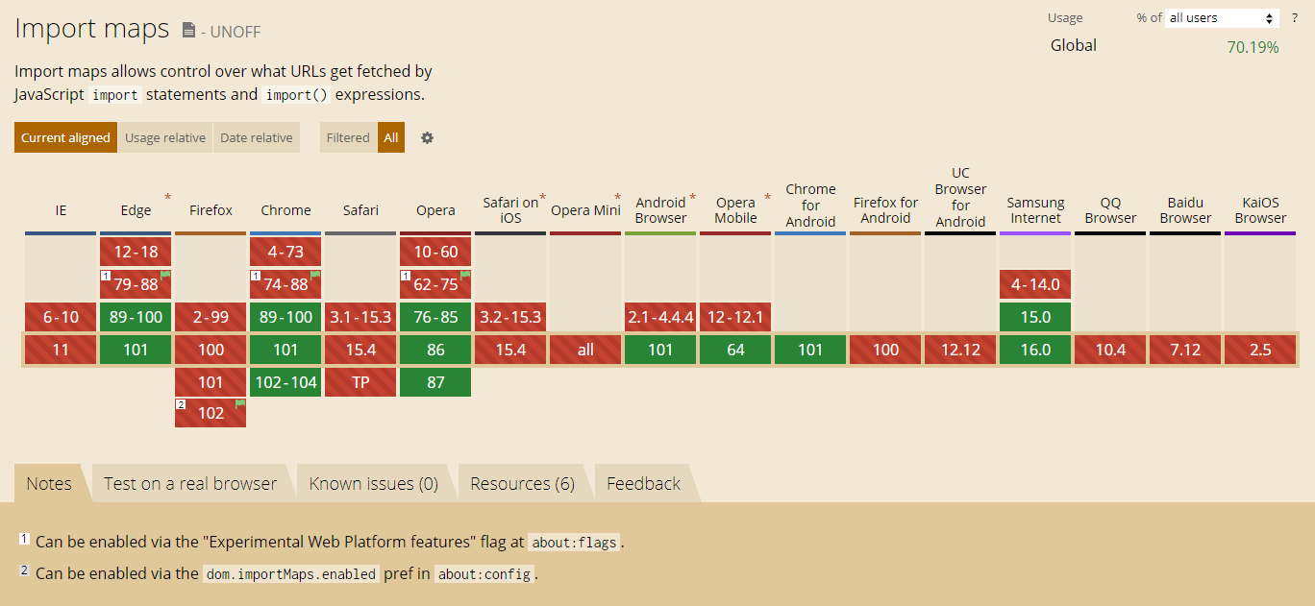
Task: Click the unofficial spec document icon
Action: [188, 31]
